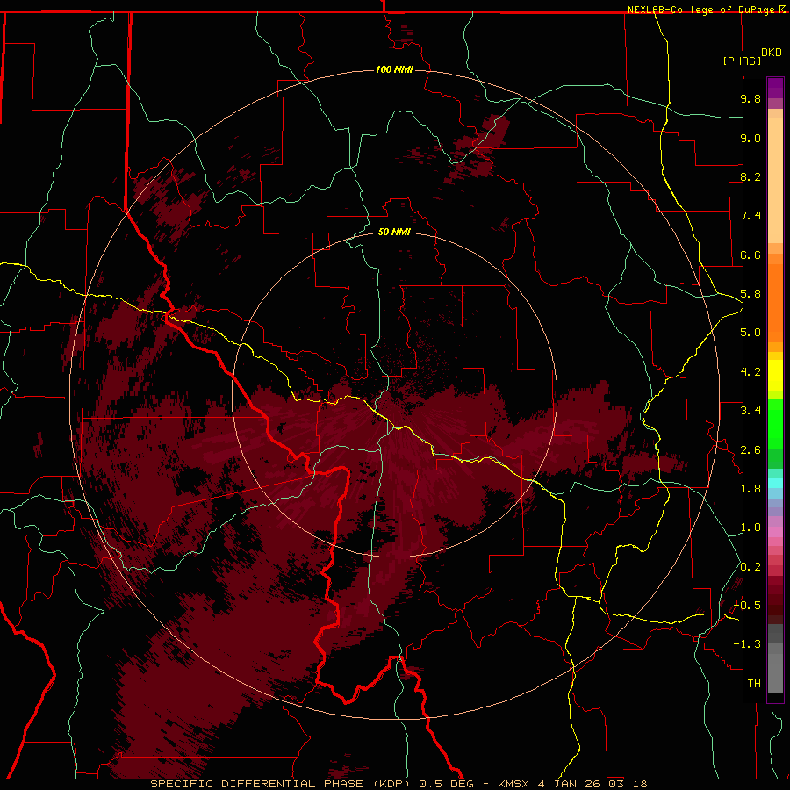The image size is (790, 790).
Task: Select the 3.4 scale label
Action: click(750, 411)
